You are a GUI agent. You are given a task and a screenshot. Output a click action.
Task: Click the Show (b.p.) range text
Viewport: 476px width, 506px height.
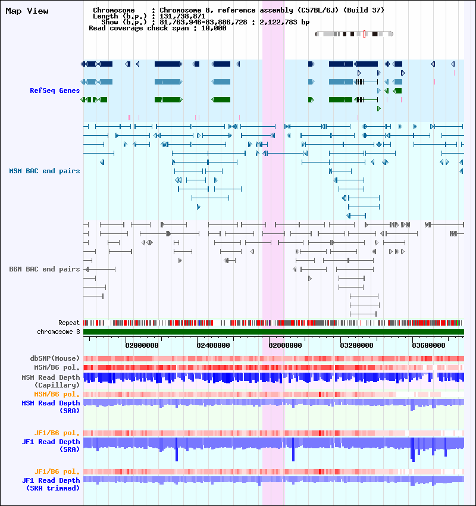pos(205,22)
